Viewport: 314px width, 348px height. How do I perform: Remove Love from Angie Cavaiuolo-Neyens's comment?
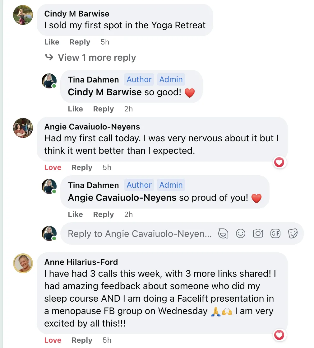coord(53,167)
